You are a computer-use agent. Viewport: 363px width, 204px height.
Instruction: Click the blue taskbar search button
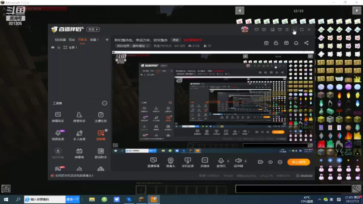coord(73,199)
